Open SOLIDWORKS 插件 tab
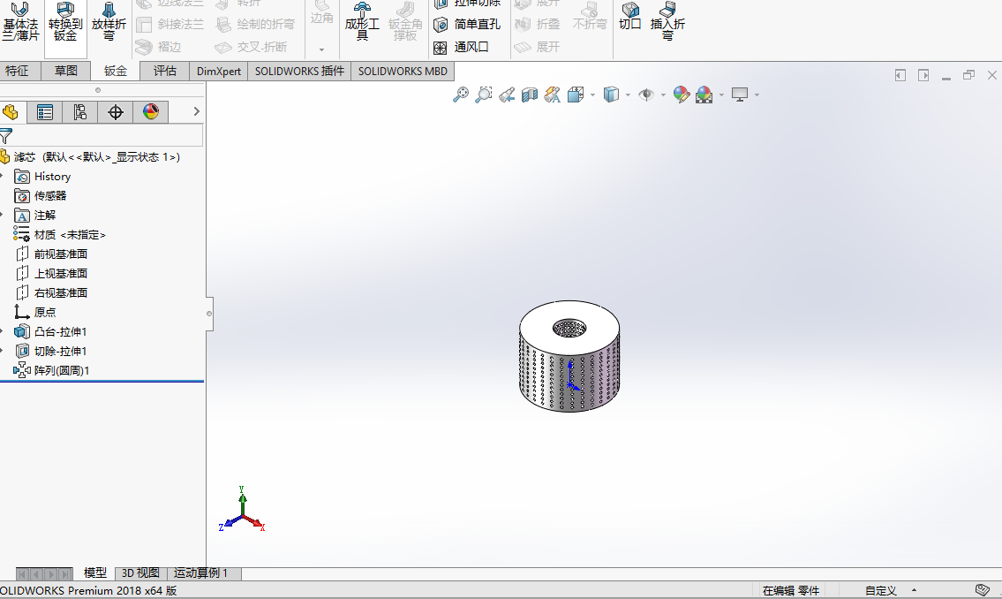 299,71
